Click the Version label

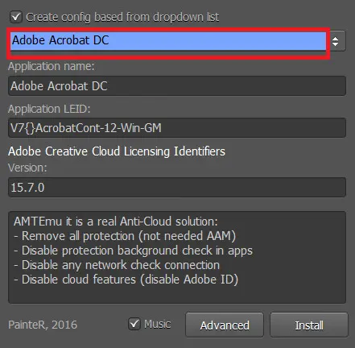tap(27, 168)
